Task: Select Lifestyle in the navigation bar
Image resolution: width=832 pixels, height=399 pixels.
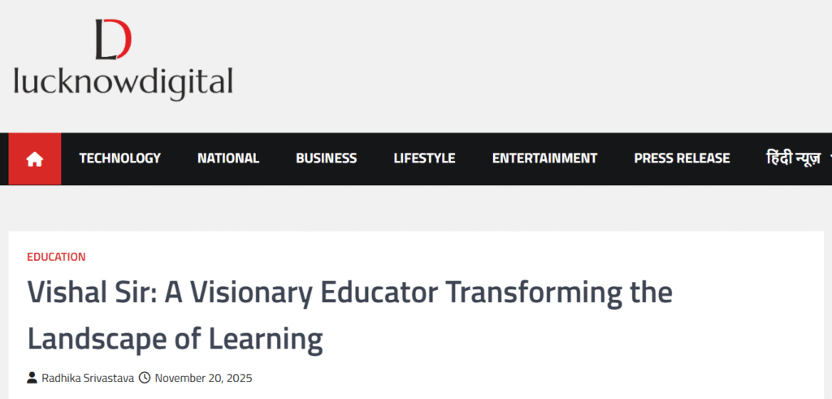Action: pos(424,158)
